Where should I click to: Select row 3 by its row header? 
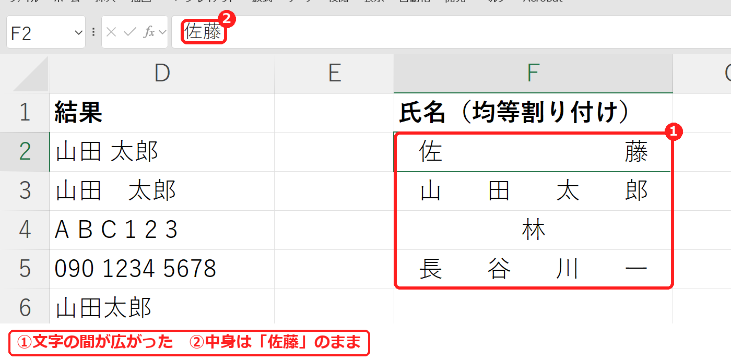[x=25, y=191]
